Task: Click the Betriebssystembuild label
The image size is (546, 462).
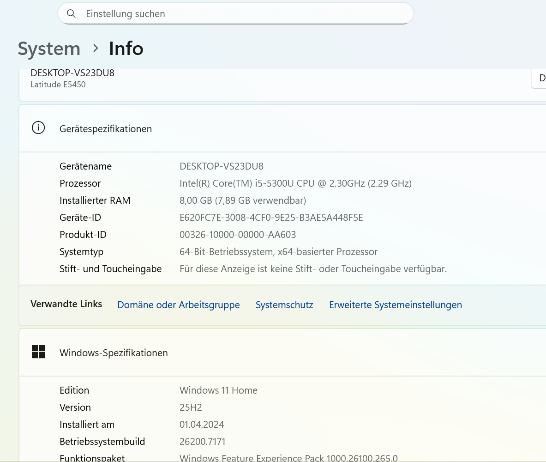Action: pyautogui.click(x=102, y=441)
